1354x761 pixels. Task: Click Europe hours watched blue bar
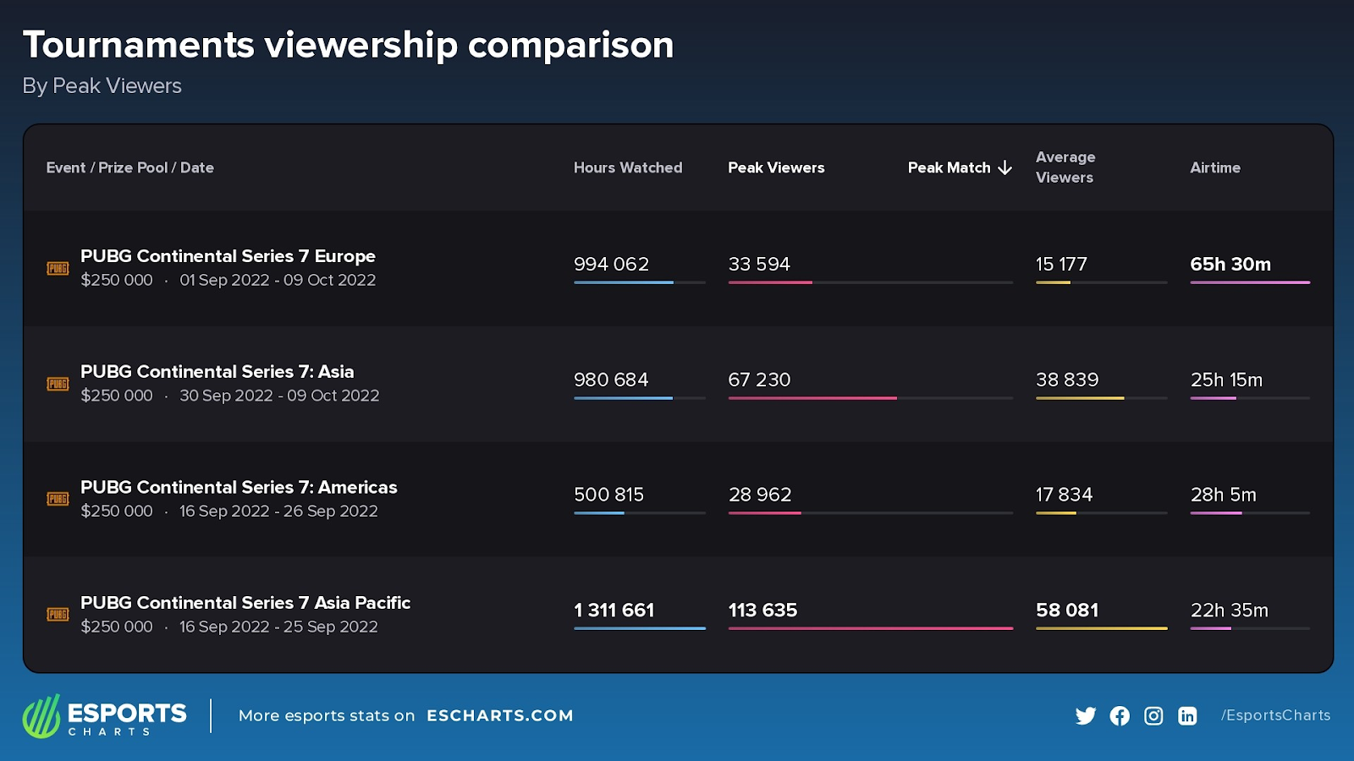(x=624, y=282)
